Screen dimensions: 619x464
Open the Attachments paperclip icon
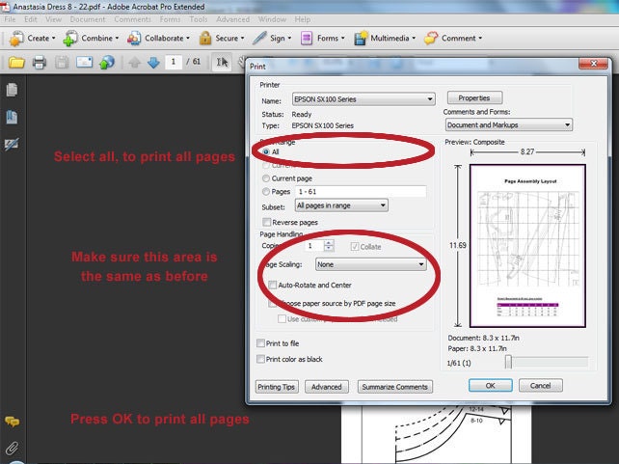point(12,448)
